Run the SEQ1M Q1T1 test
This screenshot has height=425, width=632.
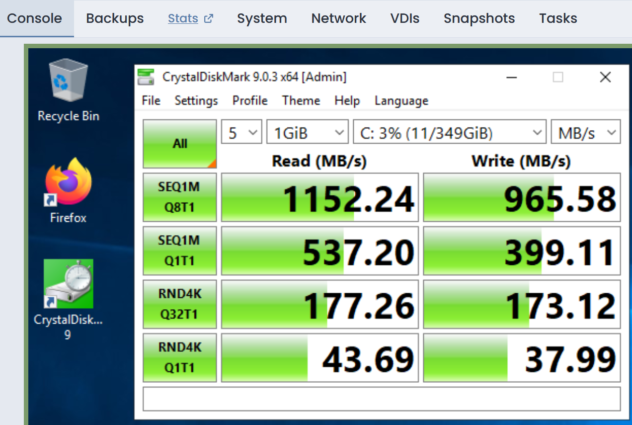pos(180,251)
